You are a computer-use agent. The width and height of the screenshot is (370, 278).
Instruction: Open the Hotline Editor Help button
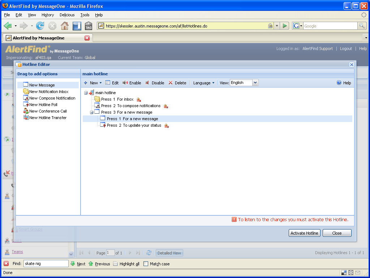click(344, 83)
